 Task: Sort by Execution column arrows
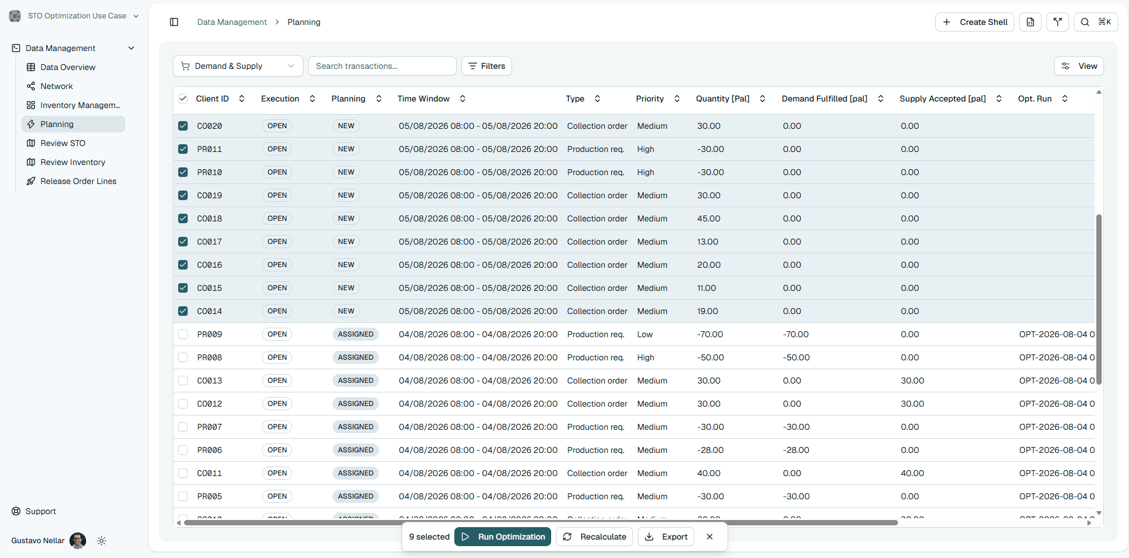pos(312,99)
